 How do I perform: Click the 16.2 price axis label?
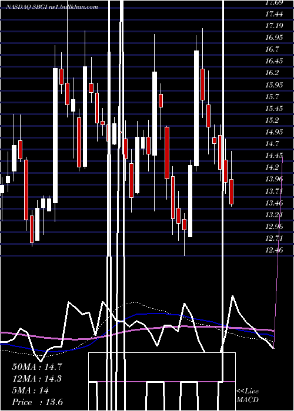(x=272, y=73)
